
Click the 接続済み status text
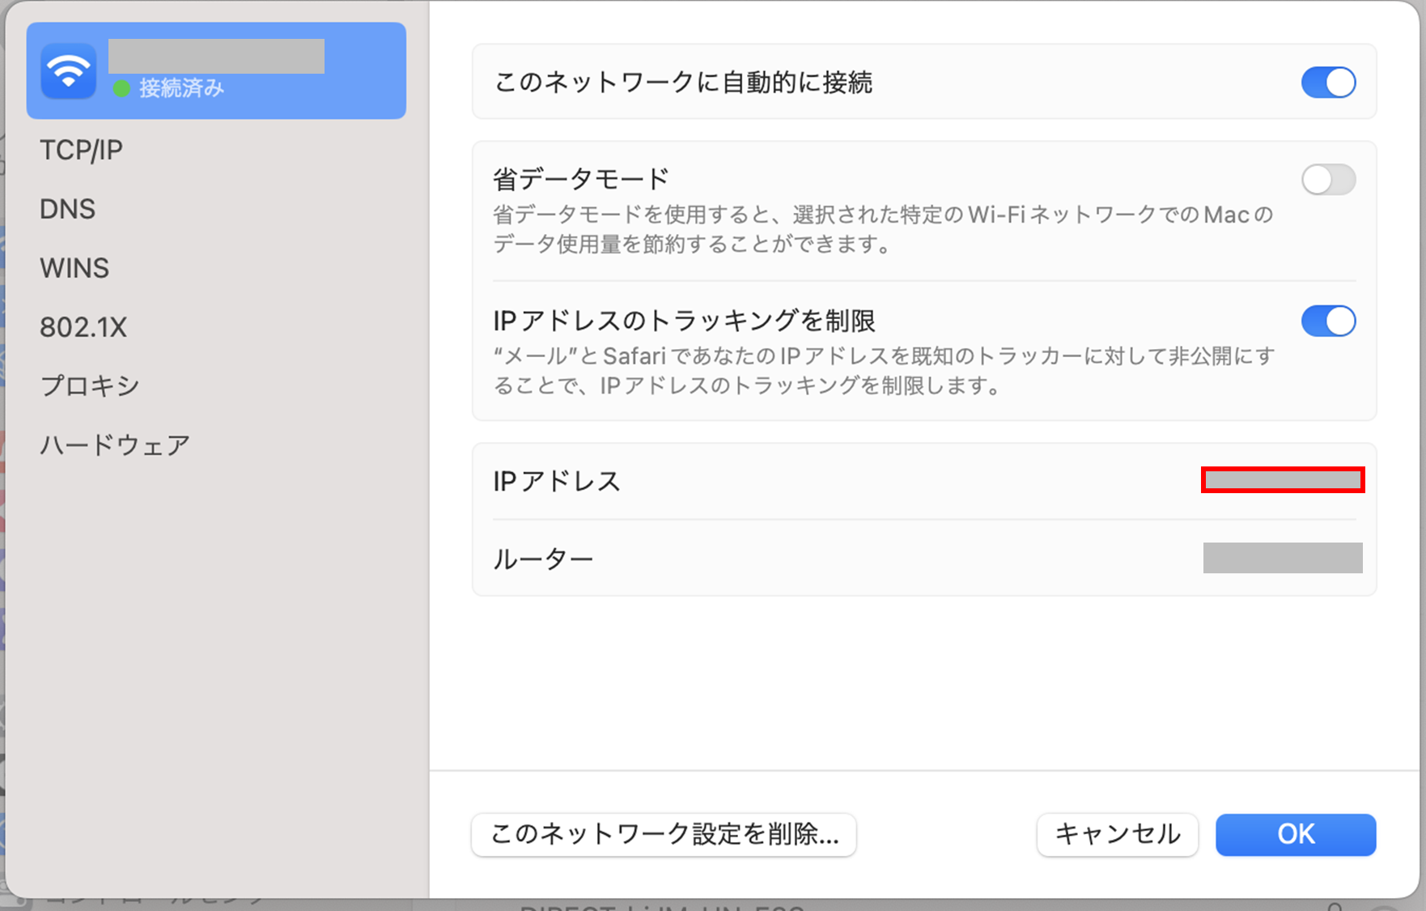click(181, 88)
